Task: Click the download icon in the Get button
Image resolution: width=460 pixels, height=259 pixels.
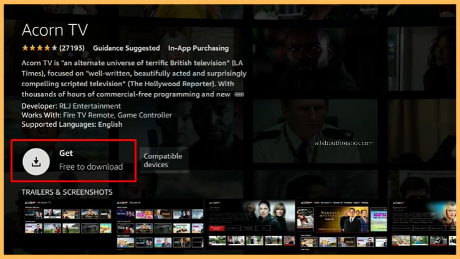Action: tap(36, 161)
